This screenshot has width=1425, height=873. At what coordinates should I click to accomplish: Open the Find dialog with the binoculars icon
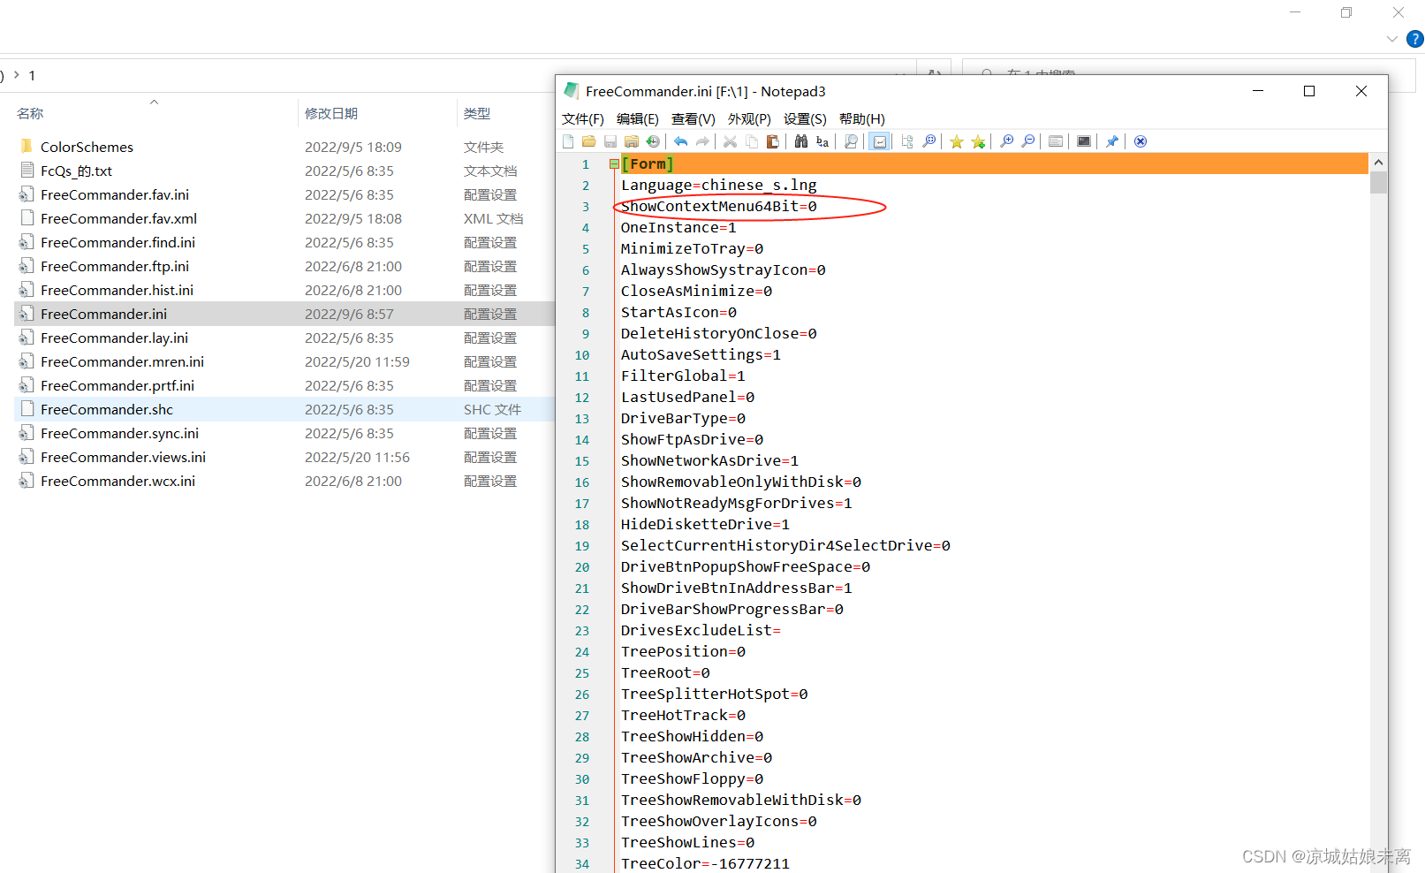(800, 141)
